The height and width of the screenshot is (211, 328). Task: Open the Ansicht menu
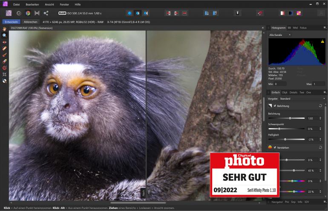click(49, 4)
